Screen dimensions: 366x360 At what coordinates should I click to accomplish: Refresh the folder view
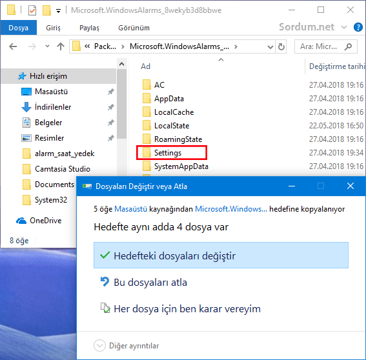coord(281,46)
